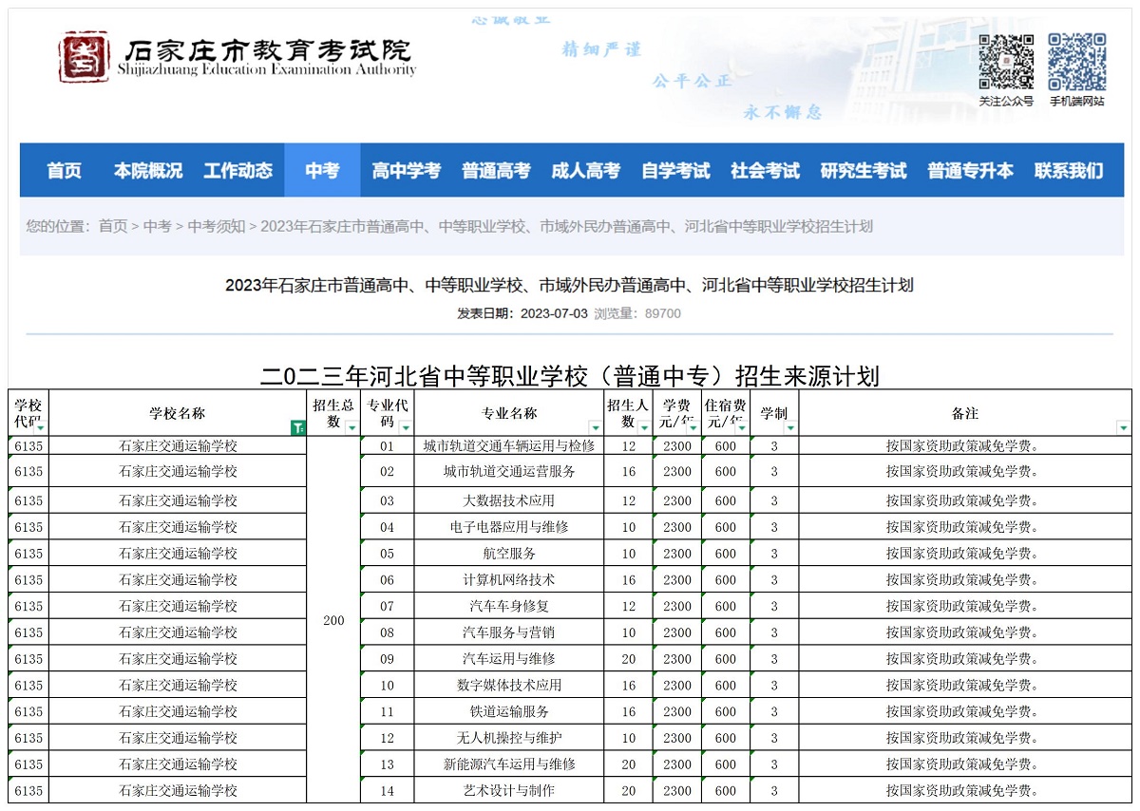Select the 航空服务 cell in the table
Viewport: 1140px width, 811px height.
[508, 553]
